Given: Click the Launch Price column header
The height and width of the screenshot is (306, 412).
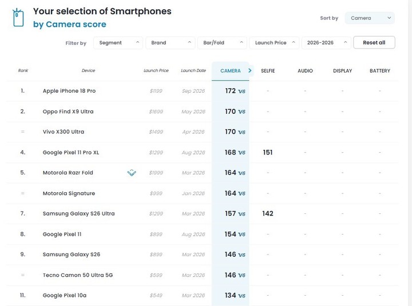Looking at the screenshot, I should click(156, 70).
